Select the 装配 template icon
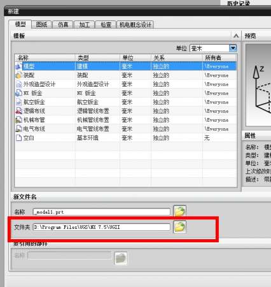 [18, 75]
